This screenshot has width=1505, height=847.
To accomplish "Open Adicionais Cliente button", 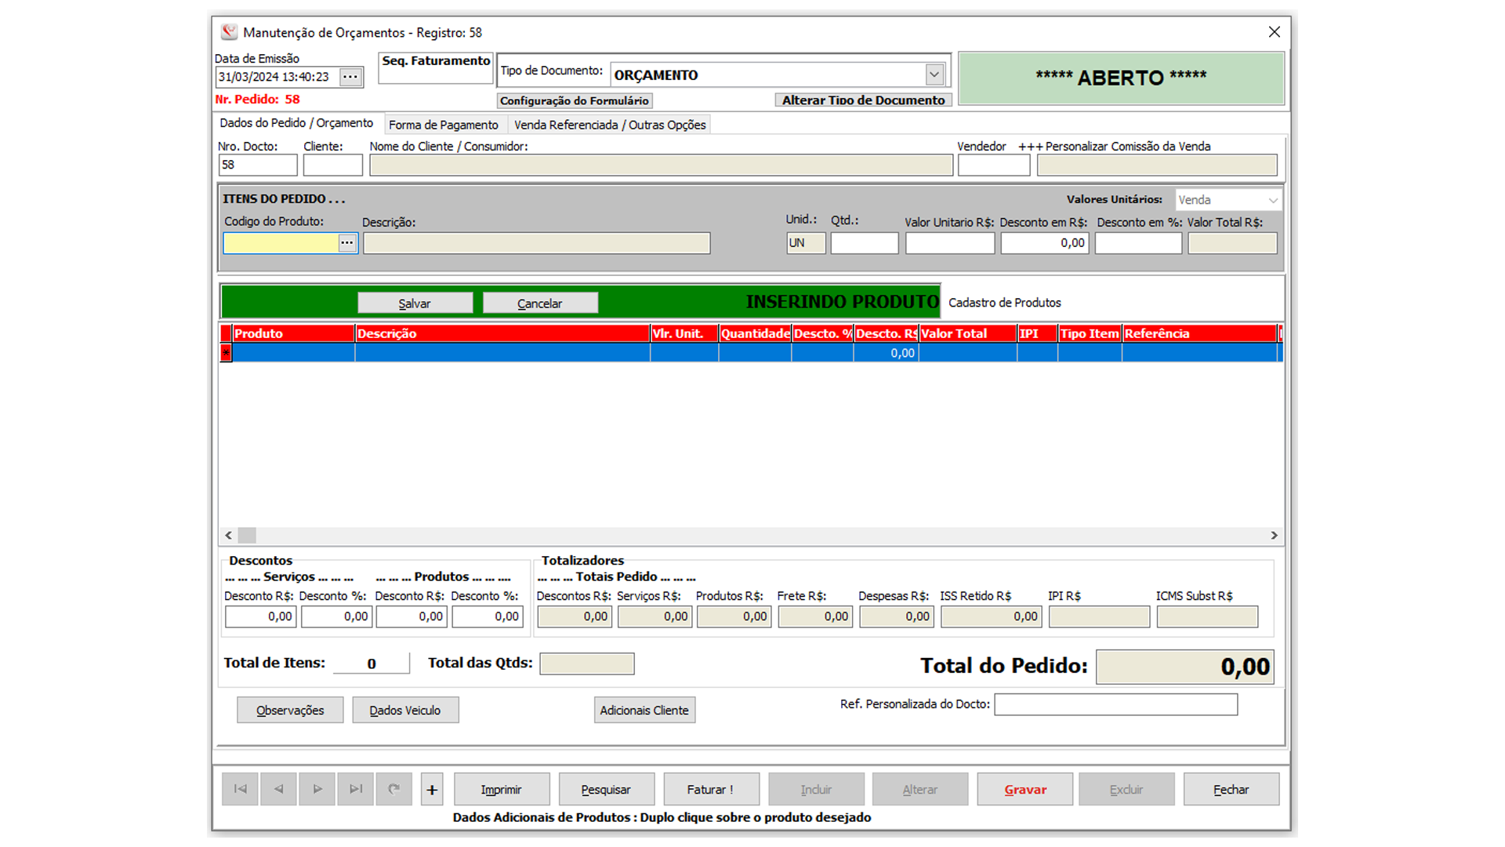I will point(644,710).
